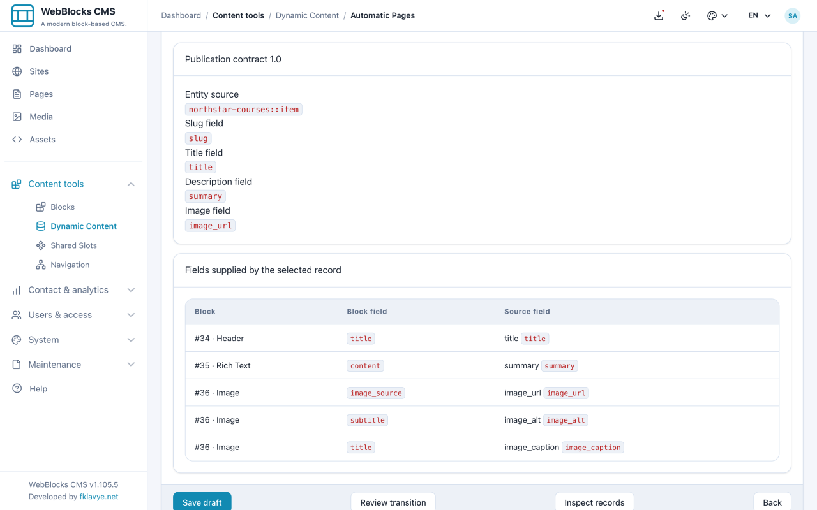Click the Dynamic Content database icon
Image resolution: width=817 pixels, height=510 pixels.
tap(41, 226)
